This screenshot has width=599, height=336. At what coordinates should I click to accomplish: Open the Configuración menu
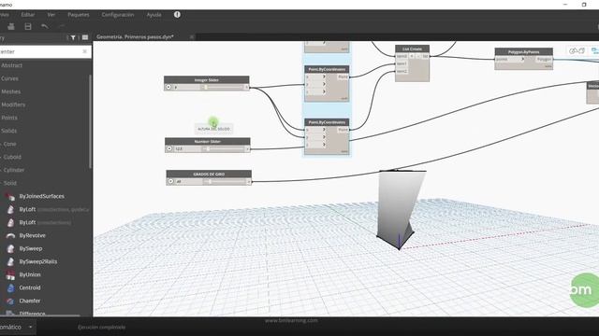pos(118,15)
